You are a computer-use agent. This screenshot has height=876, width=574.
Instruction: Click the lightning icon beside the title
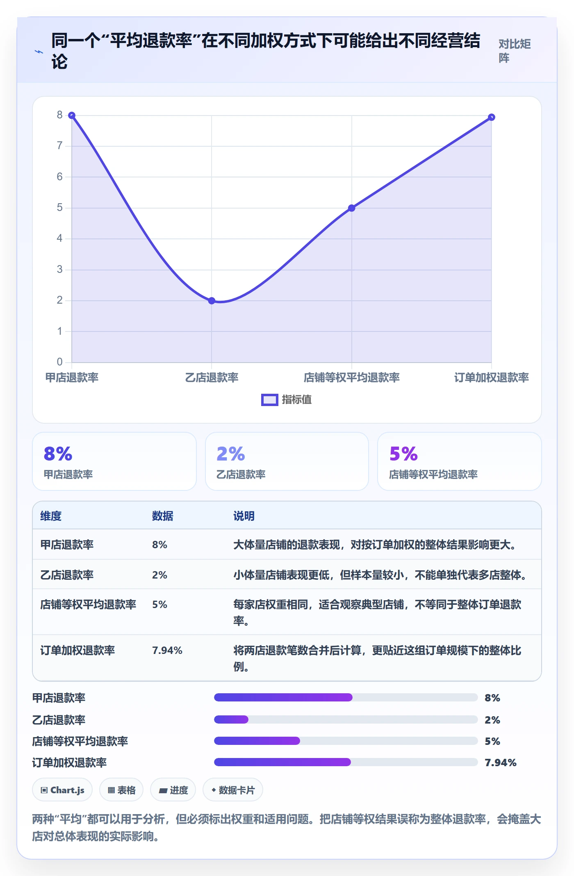(x=39, y=52)
